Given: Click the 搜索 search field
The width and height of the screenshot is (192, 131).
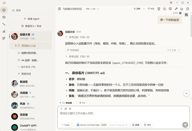Looking at the screenshot, I should [x=31, y=11].
